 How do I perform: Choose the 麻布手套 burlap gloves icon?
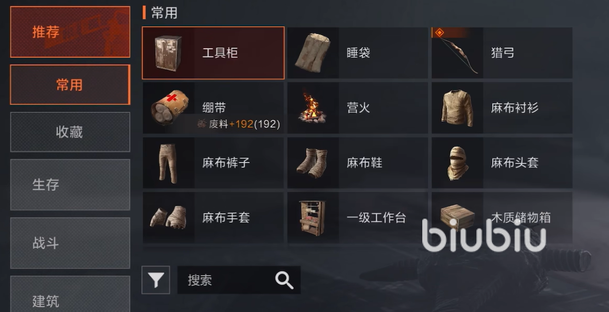coord(168,217)
